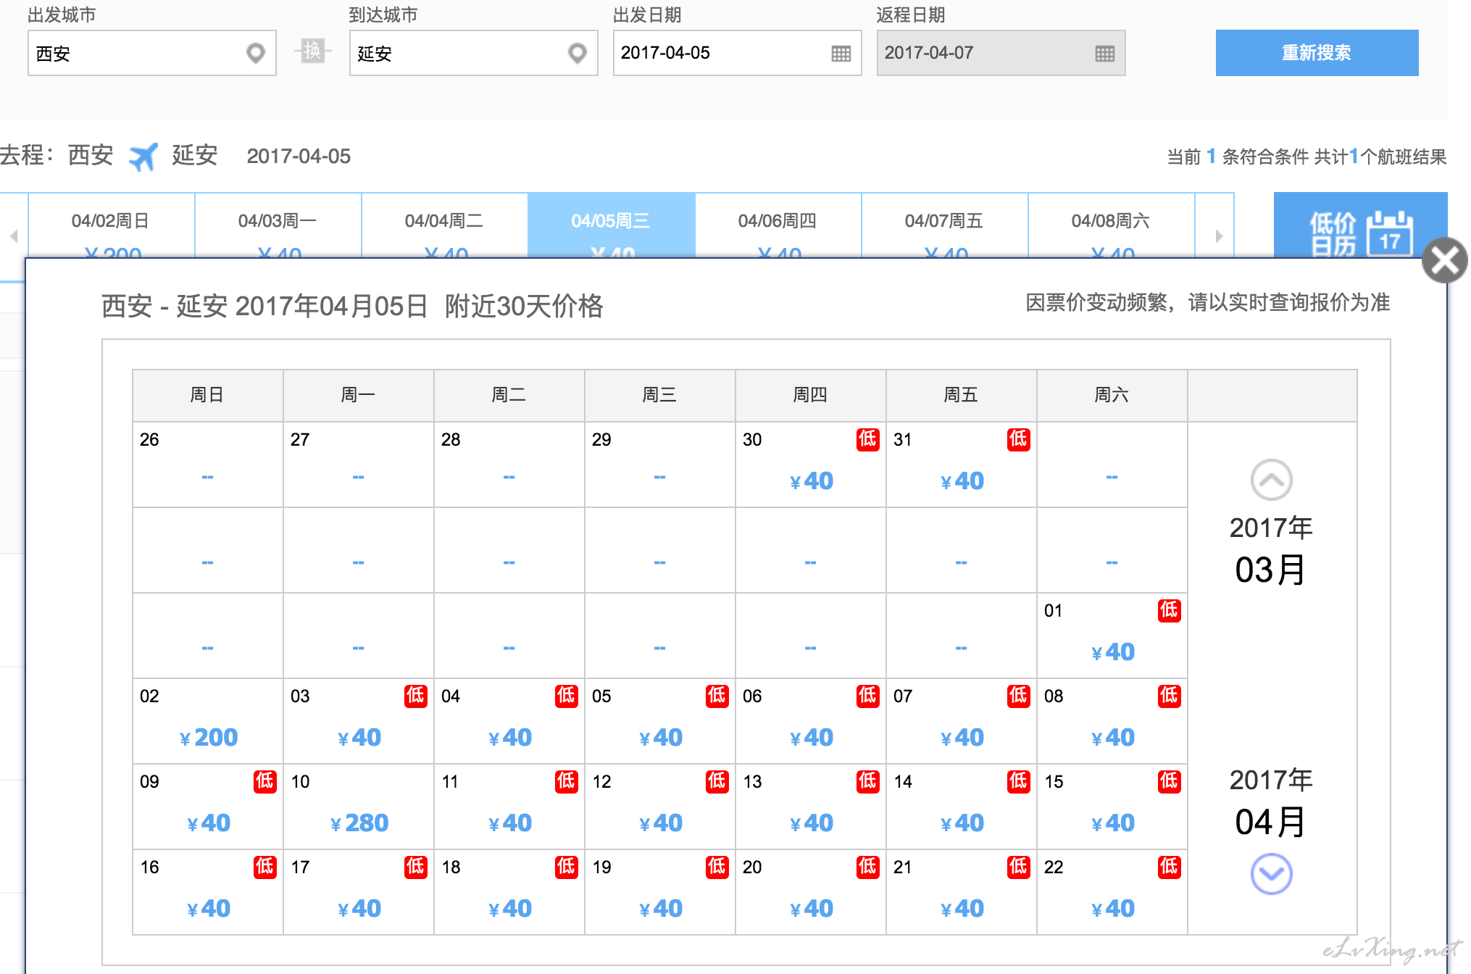Click the location pin in departure city field

coord(255,53)
